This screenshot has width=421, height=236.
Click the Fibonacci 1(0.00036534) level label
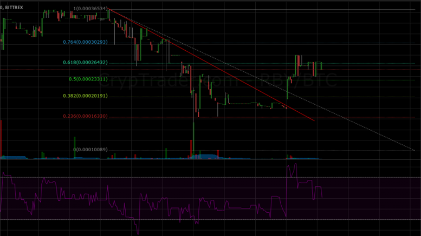(90, 9)
